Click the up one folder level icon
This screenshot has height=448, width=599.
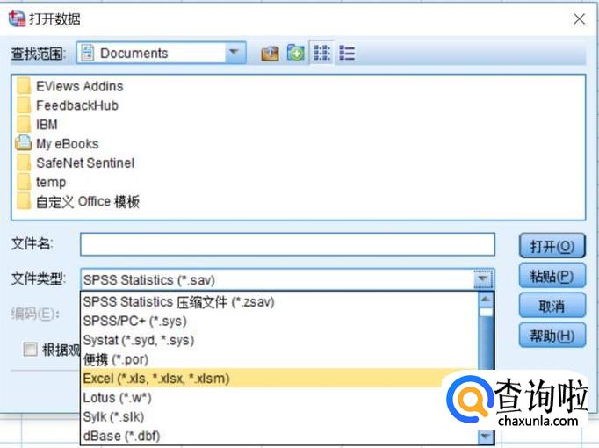(x=270, y=53)
